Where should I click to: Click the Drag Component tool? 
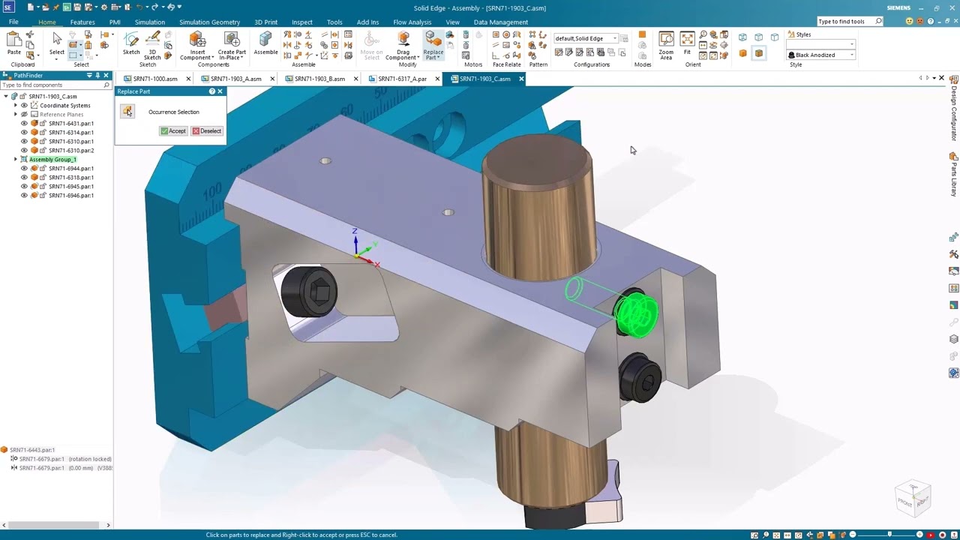[x=403, y=45]
